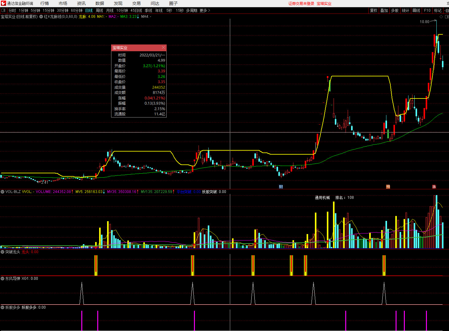Switch to the 1分钟 period
Image resolution: width=449 pixels, height=331 pixels.
[23, 10]
